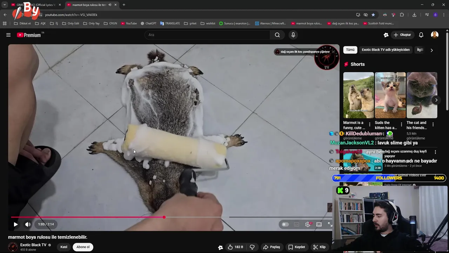449x253 pixels.
Task: Open options for The cat and his friends
Action: click(433, 124)
